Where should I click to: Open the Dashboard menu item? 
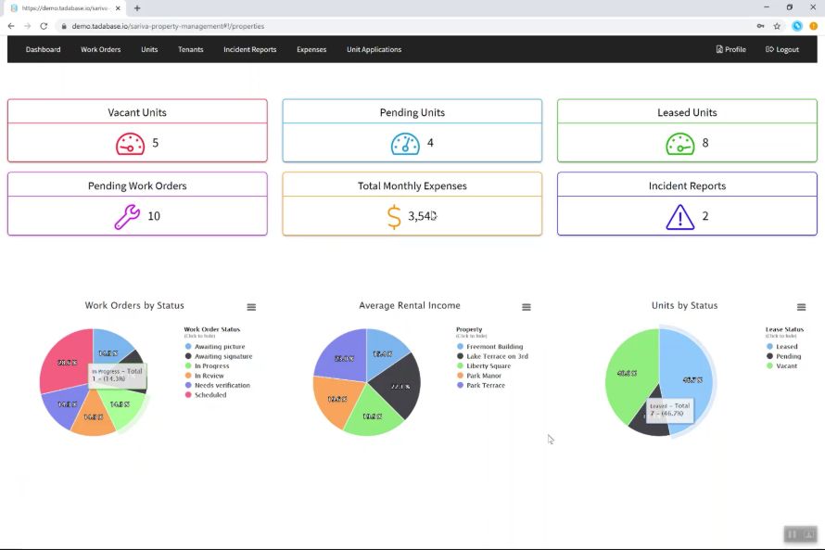[44, 49]
